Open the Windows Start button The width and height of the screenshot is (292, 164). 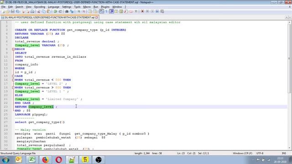click(x=5, y=160)
